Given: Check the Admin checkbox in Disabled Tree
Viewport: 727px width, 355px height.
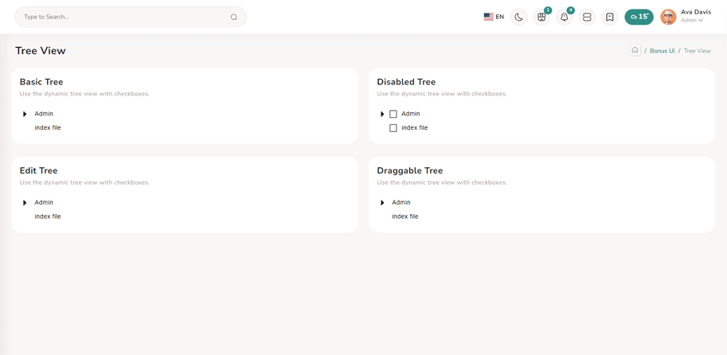Looking at the screenshot, I should 393,114.
